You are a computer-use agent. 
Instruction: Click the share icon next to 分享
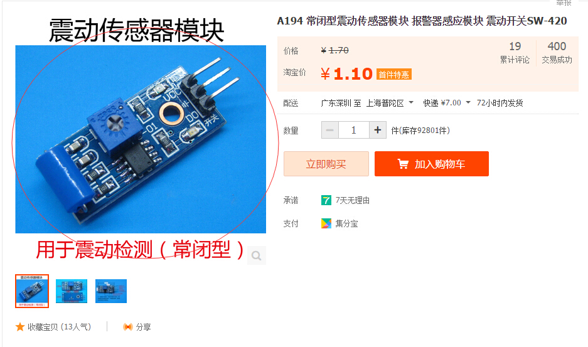click(128, 327)
